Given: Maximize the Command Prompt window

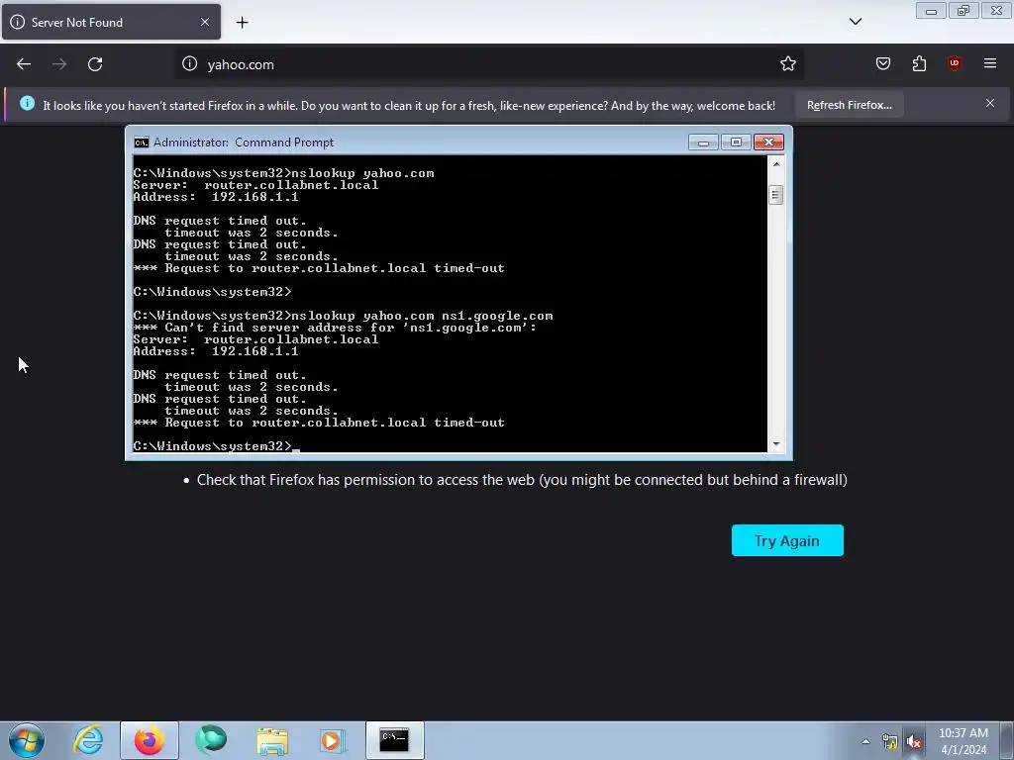Looking at the screenshot, I should pos(736,142).
